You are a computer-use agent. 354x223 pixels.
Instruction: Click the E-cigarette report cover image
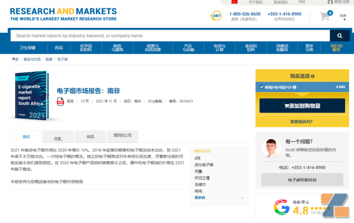tap(32, 96)
